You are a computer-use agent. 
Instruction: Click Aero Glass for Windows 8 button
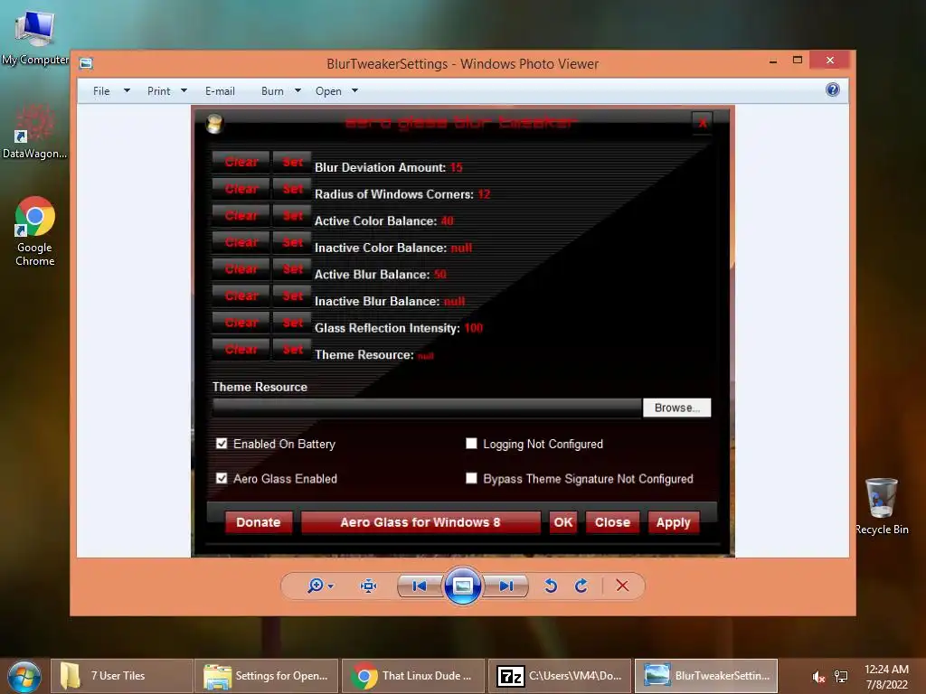[420, 522]
